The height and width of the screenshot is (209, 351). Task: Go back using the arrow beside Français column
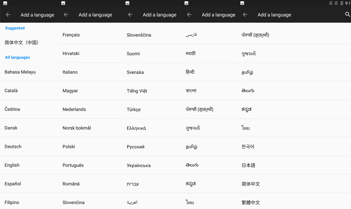66,15
